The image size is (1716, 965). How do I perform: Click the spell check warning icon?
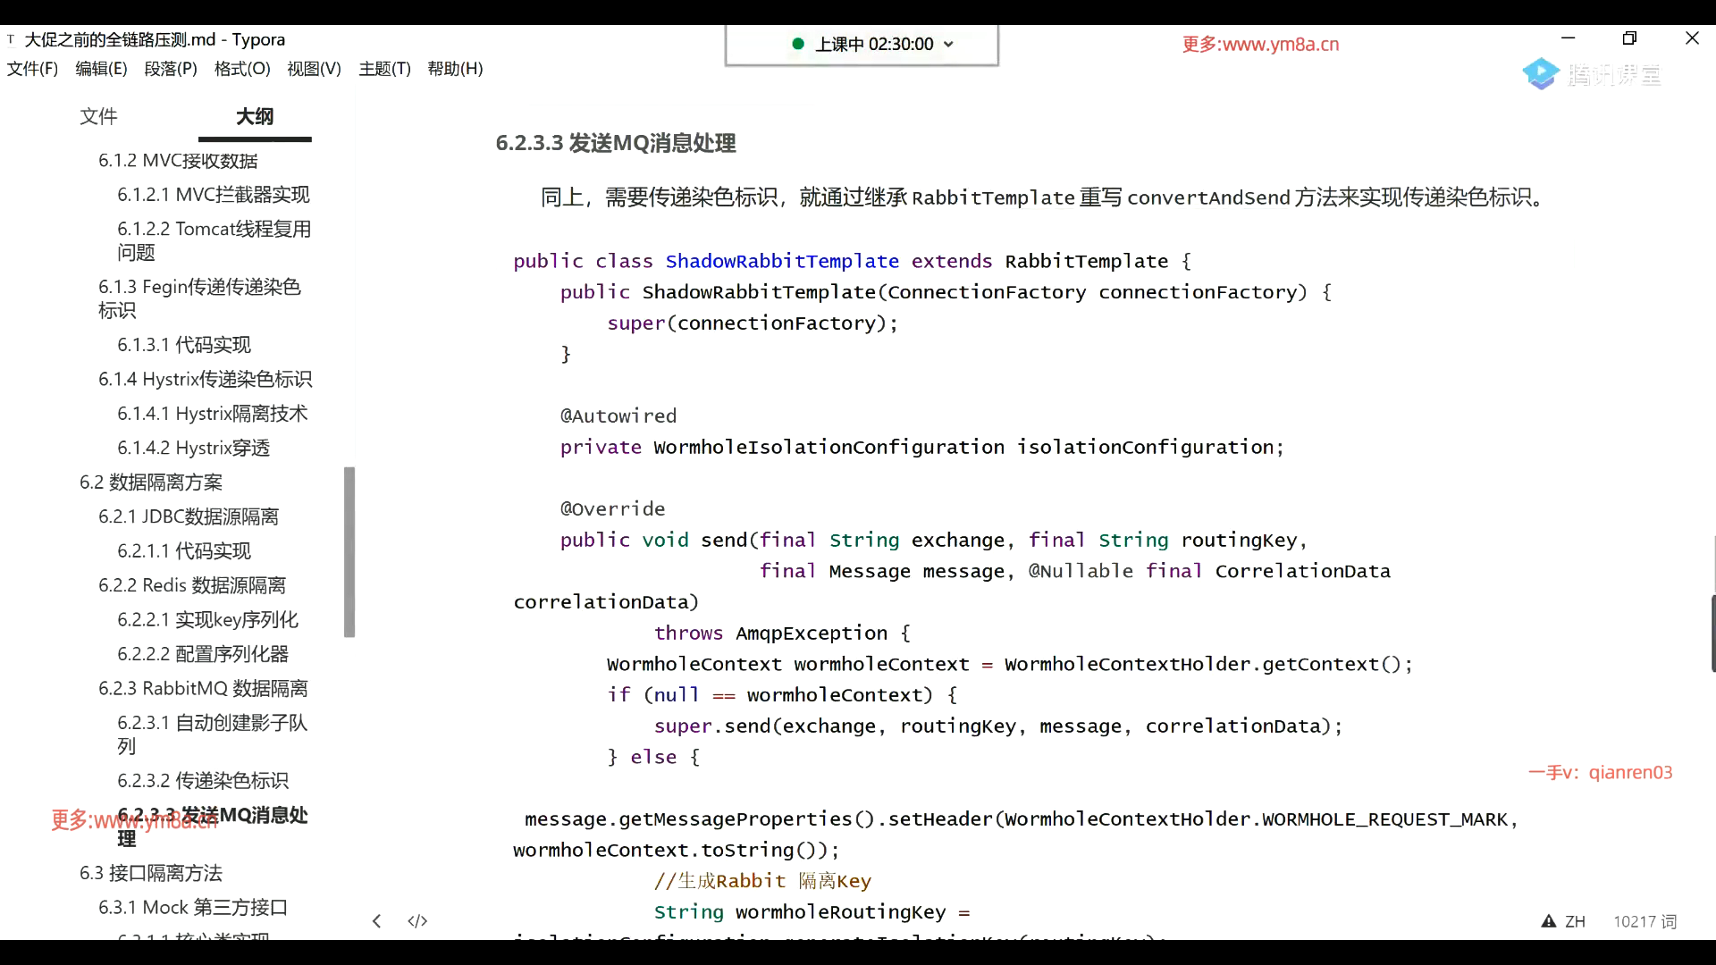pyautogui.click(x=1548, y=921)
